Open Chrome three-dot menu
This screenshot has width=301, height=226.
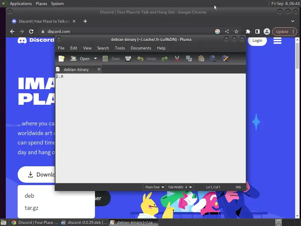(293, 32)
